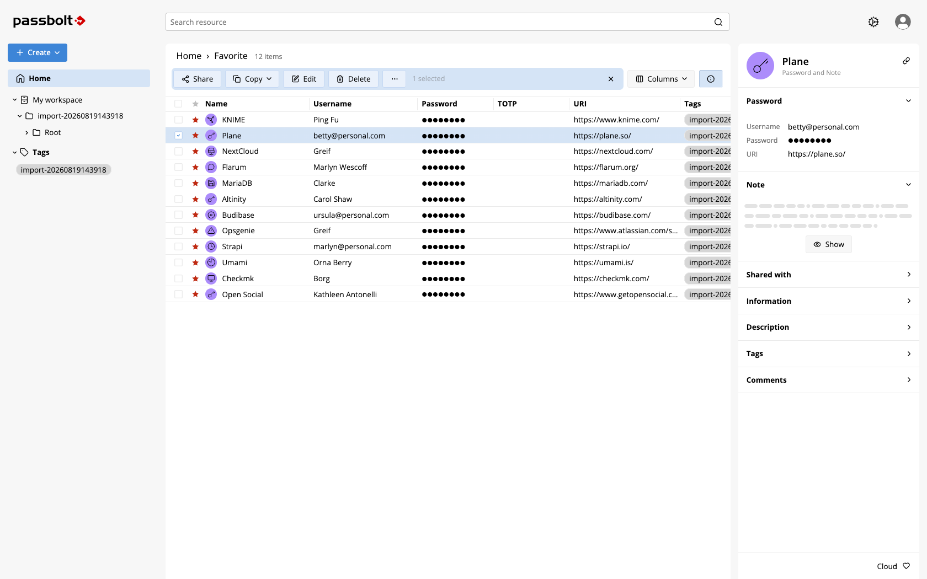927x579 pixels.
Task: Clear selection with the X icon
Action: 611,79
